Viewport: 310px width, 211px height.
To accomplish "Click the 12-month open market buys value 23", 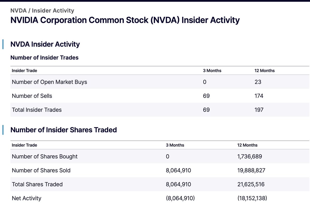I will 258,82.
